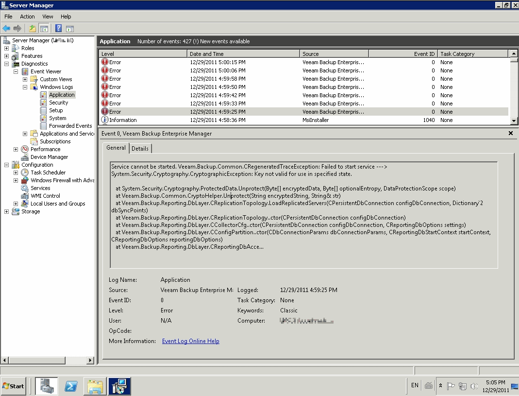Screen dimensions: 519x396
Task: Click the Event Viewer tree icon
Action: click(x=25, y=71)
